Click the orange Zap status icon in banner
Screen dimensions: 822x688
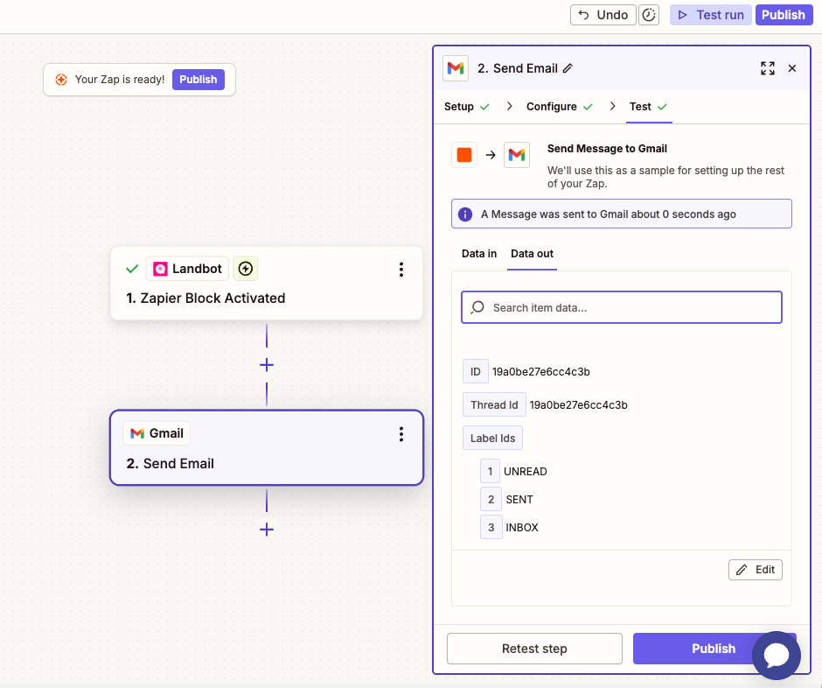[x=61, y=80]
